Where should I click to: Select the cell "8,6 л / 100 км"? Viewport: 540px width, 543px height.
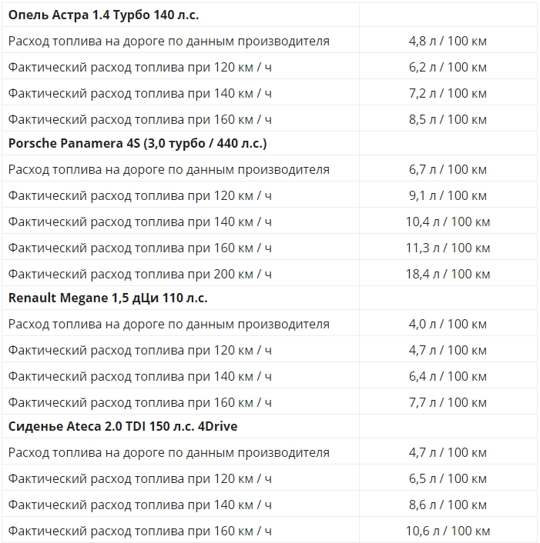tap(448, 505)
